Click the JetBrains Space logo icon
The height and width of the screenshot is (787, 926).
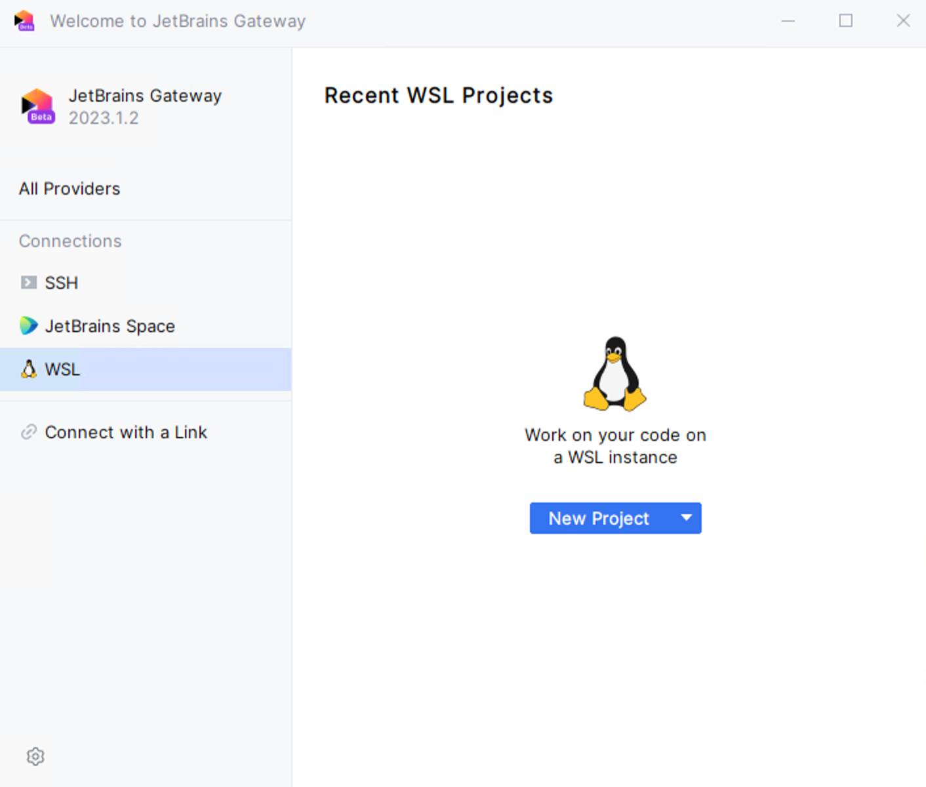pyautogui.click(x=28, y=325)
